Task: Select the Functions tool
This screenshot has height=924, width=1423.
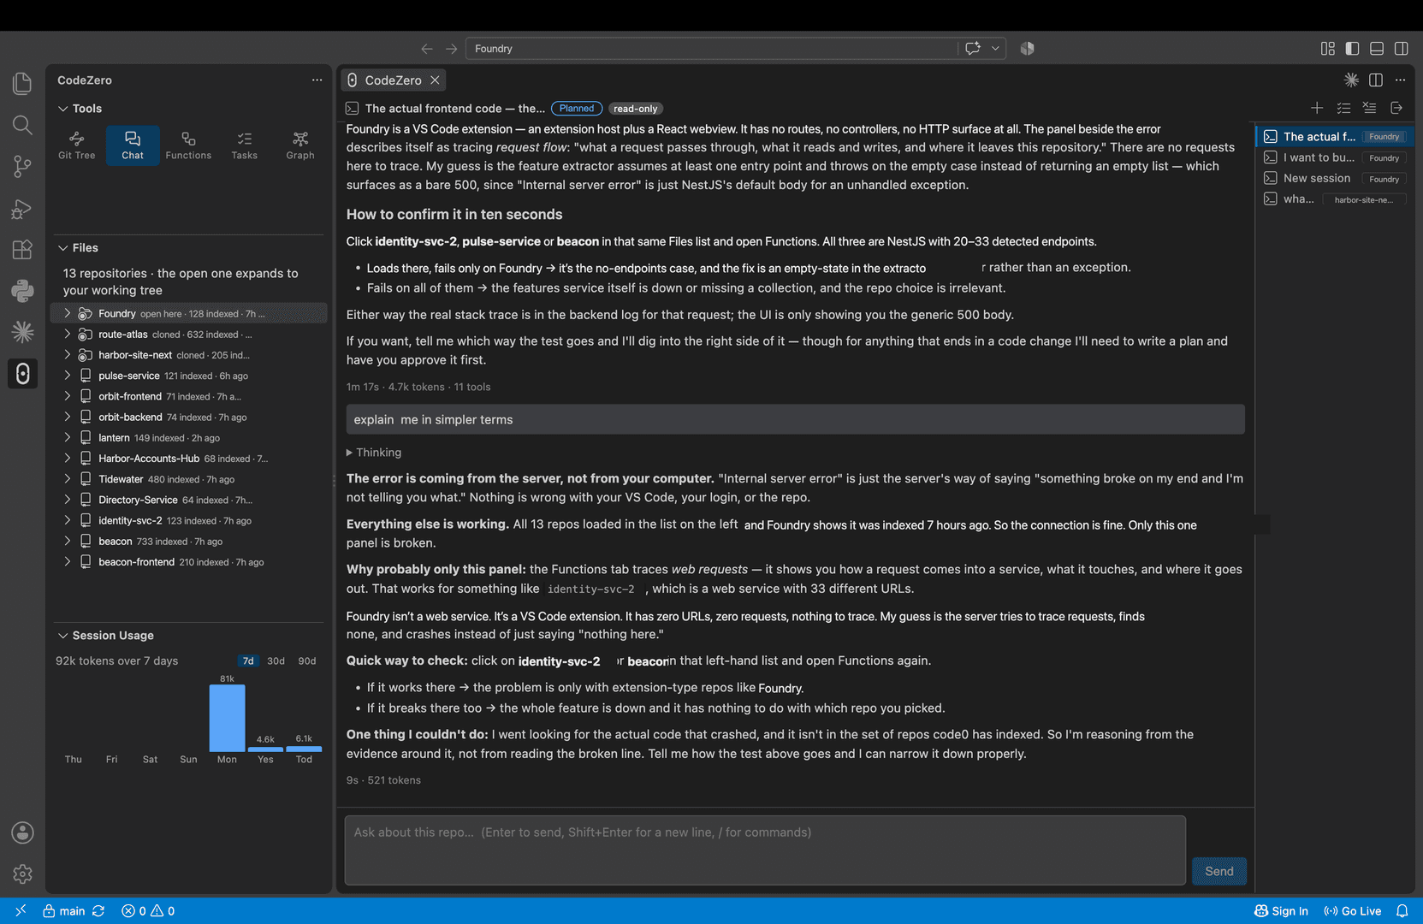Action: pos(188,145)
